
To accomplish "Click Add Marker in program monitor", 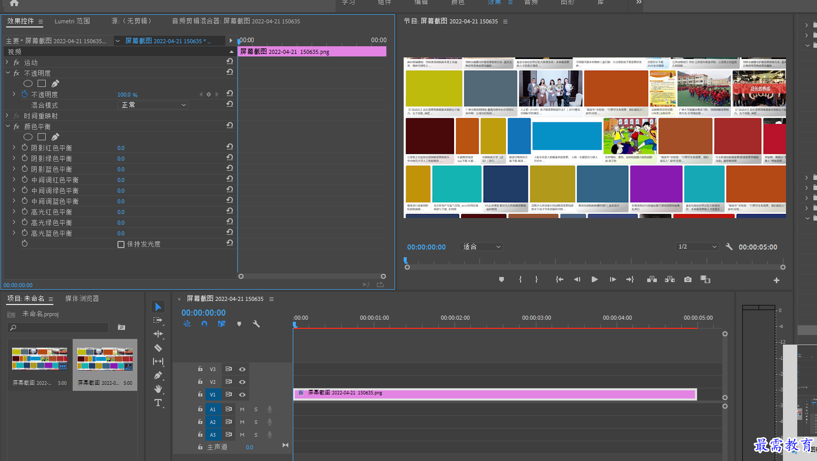I will point(501,280).
